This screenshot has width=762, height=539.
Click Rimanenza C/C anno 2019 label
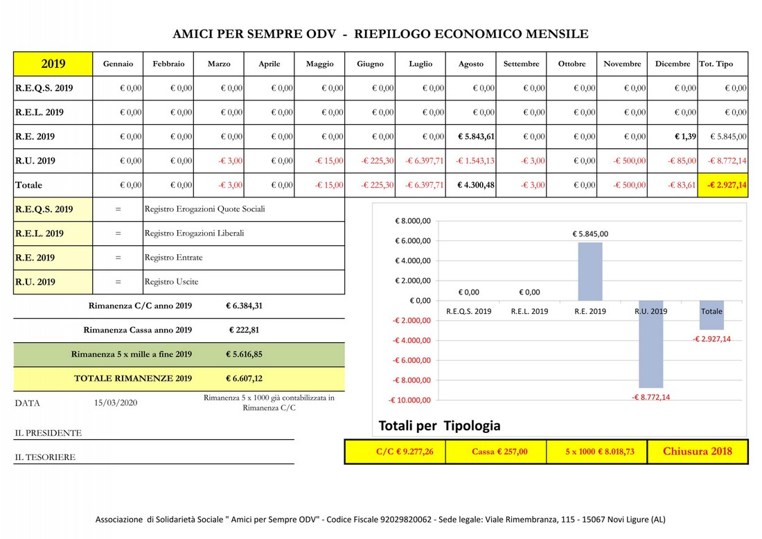pos(140,306)
